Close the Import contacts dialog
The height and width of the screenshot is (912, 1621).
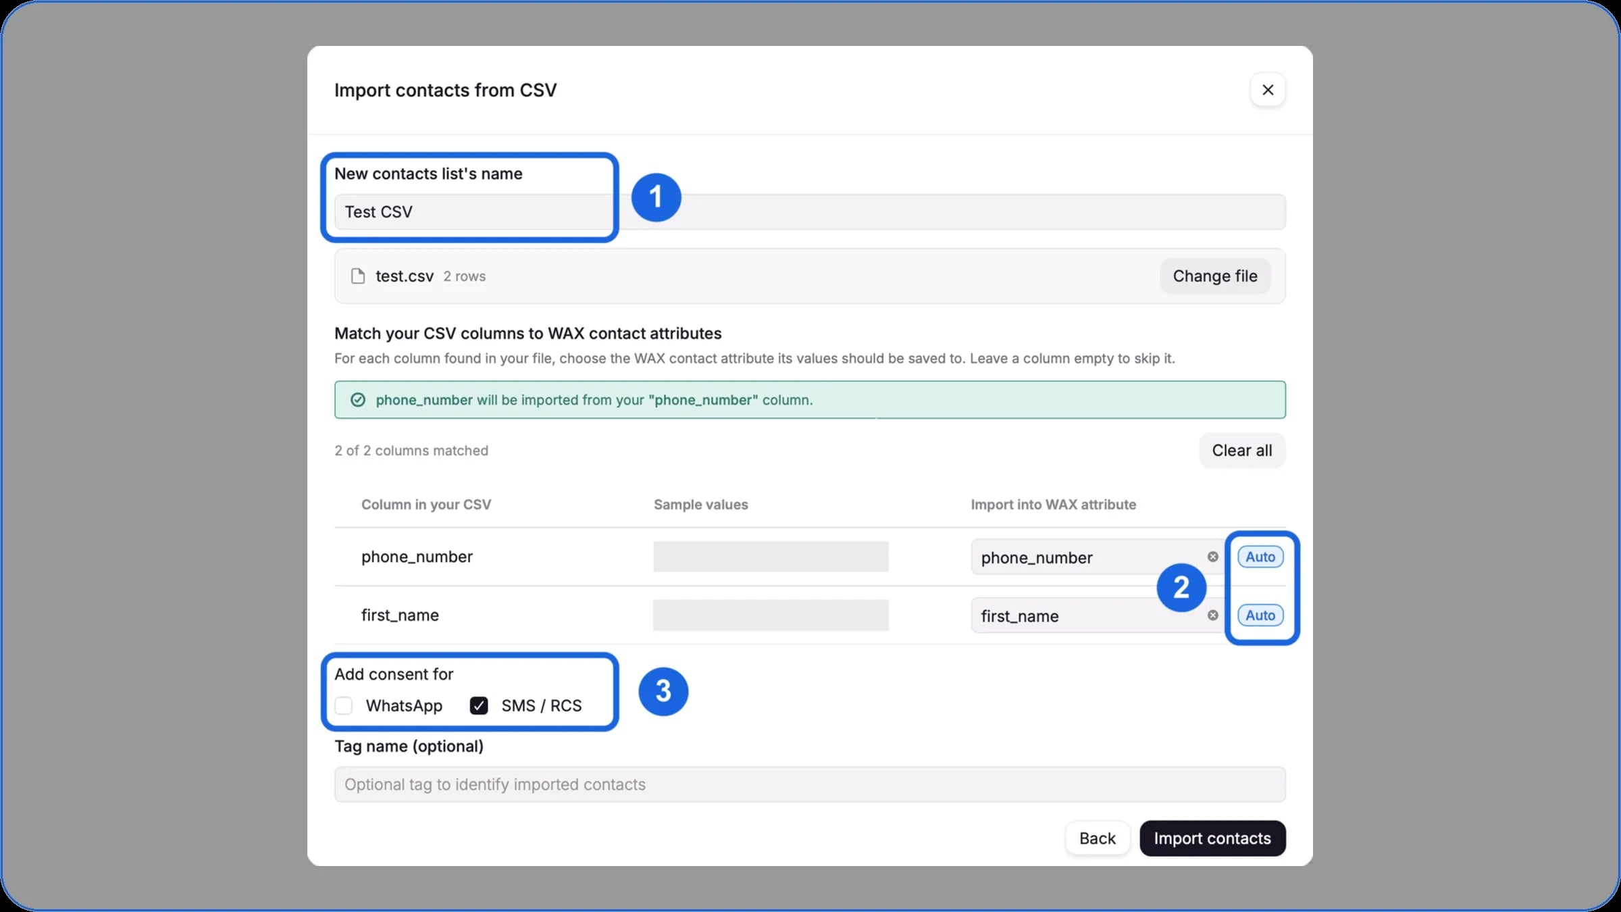pyautogui.click(x=1267, y=90)
